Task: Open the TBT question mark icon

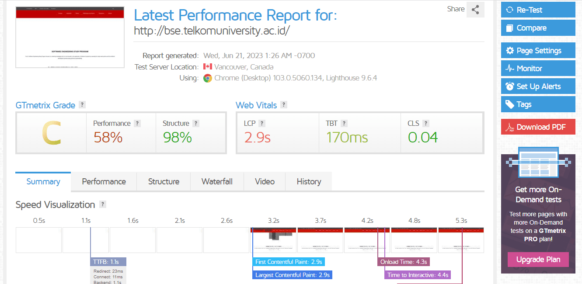Action: click(x=344, y=124)
